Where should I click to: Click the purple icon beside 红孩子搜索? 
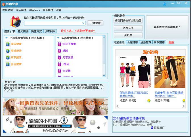pyautogui.click(x=59, y=44)
